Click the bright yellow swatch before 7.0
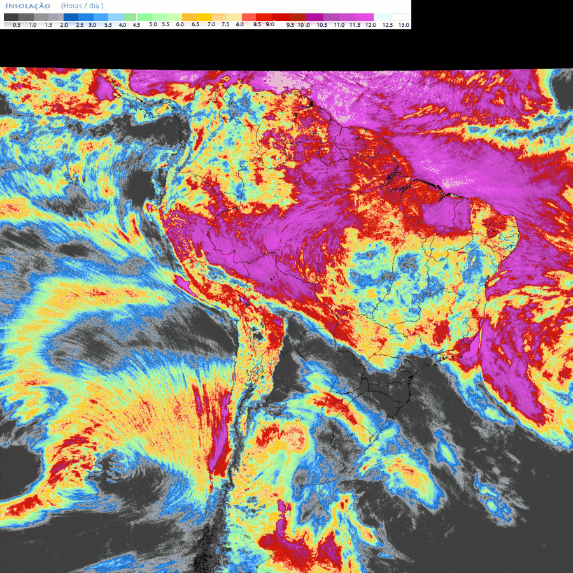Viewport: 573px width, 573px height. 204,17
